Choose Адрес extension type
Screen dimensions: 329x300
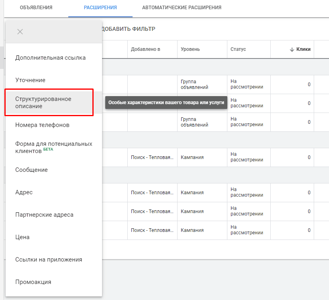click(x=23, y=192)
